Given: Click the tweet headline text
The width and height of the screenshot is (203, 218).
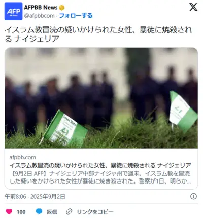Looking at the screenshot, I should click(98, 34).
